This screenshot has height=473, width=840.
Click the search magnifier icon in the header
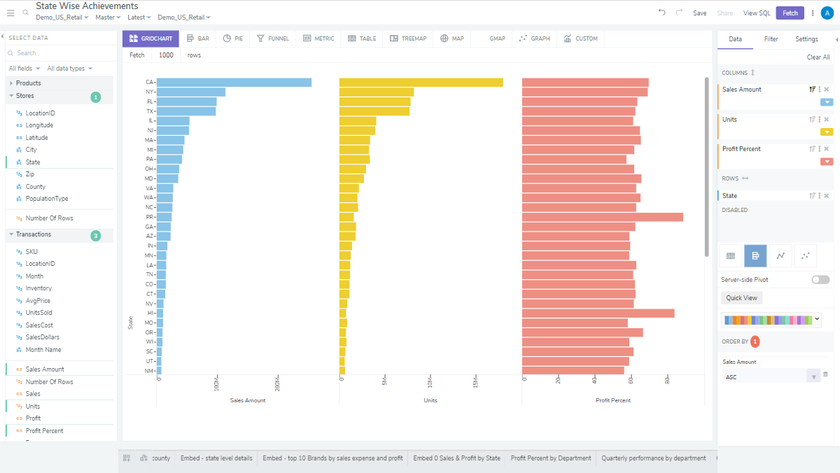(25, 12)
